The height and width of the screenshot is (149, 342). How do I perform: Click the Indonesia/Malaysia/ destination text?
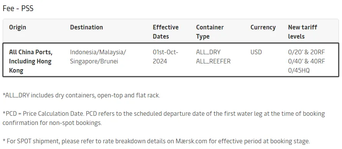coord(98,52)
